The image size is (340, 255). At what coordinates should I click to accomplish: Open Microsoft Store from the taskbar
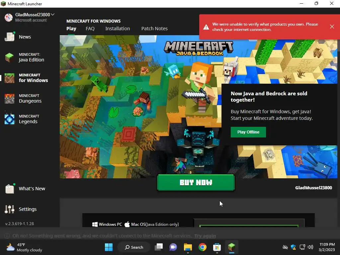click(x=217, y=247)
